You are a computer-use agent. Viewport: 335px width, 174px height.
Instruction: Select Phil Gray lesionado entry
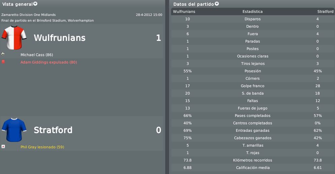coord(42,147)
